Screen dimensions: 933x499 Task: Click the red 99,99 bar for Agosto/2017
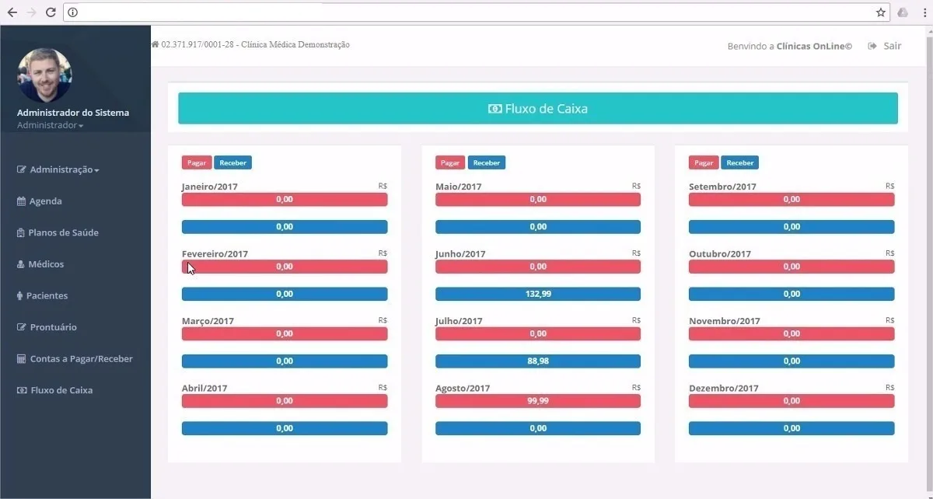pos(538,401)
